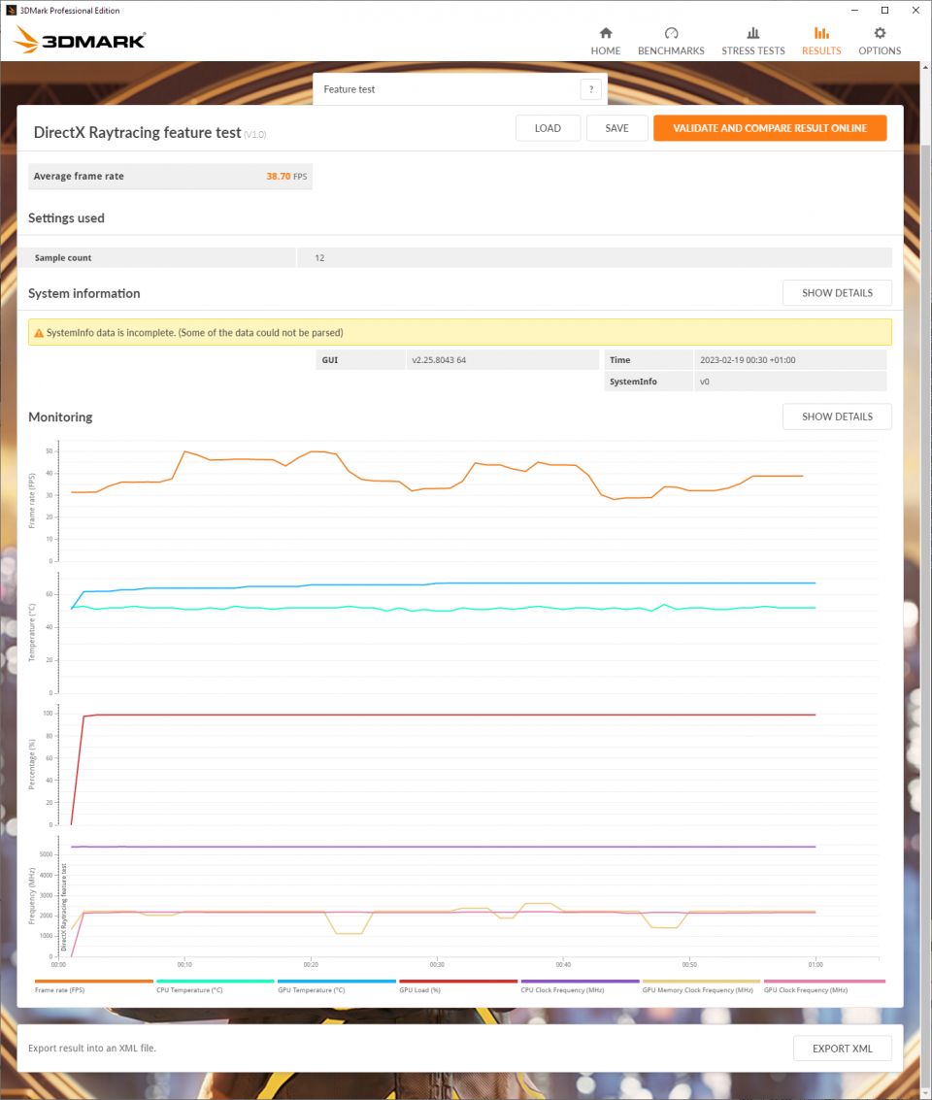This screenshot has width=932, height=1100.
Task: Click the DirectX Raytracing feature test heading
Action: coord(138,133)
